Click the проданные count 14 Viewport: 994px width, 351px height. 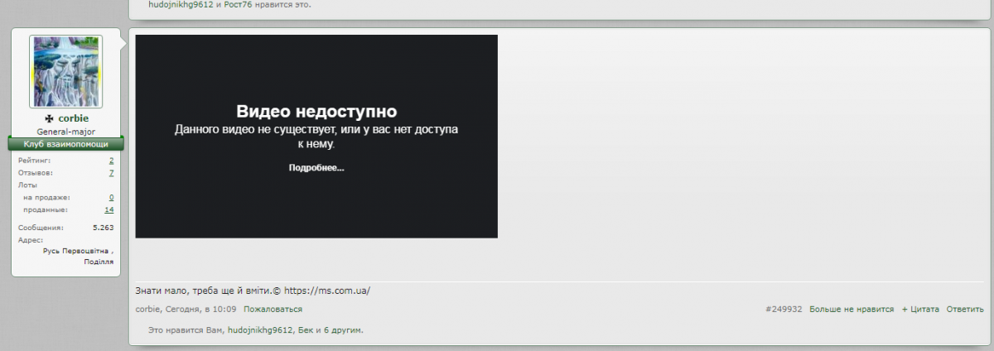point(109,210)
